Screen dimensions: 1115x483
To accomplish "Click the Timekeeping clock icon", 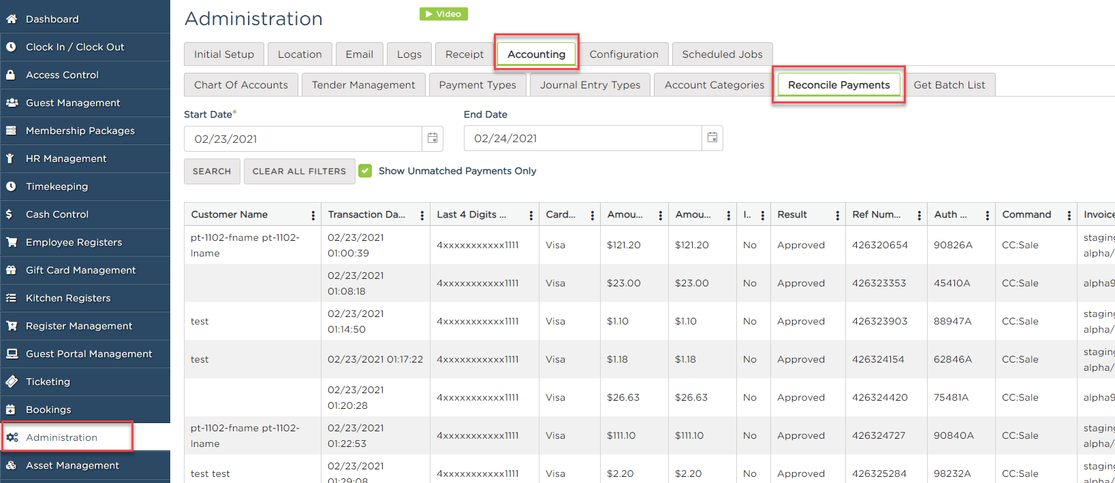I will point(11,186).
